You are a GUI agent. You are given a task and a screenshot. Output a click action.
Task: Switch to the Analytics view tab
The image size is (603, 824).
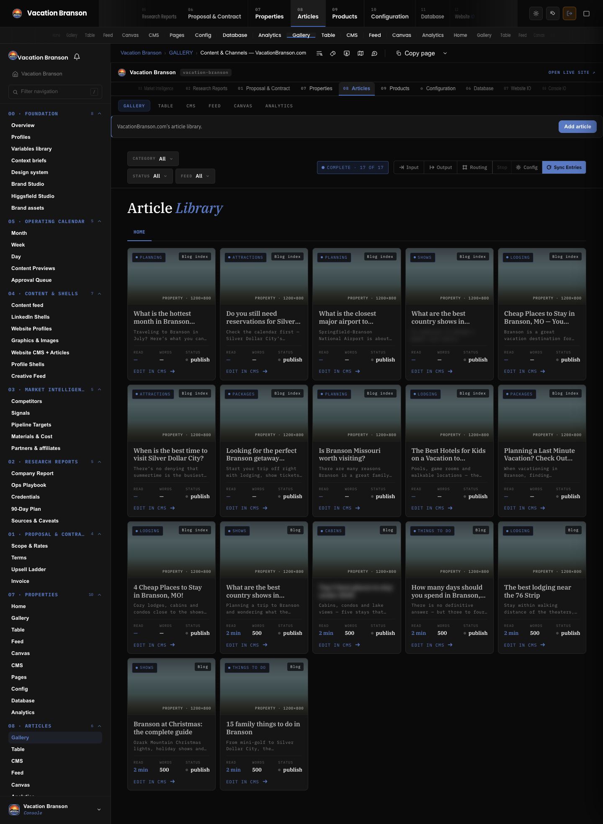point(279,106)
